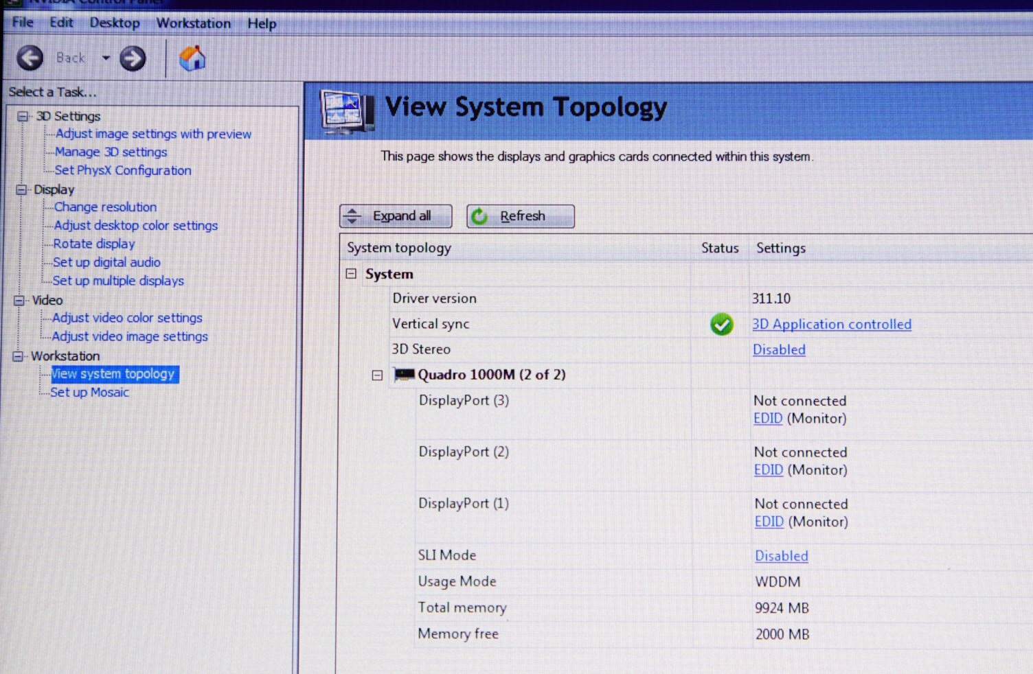The image size is (1033, 674).
Task: Click the Forward arrow icon
Action: 133,58
